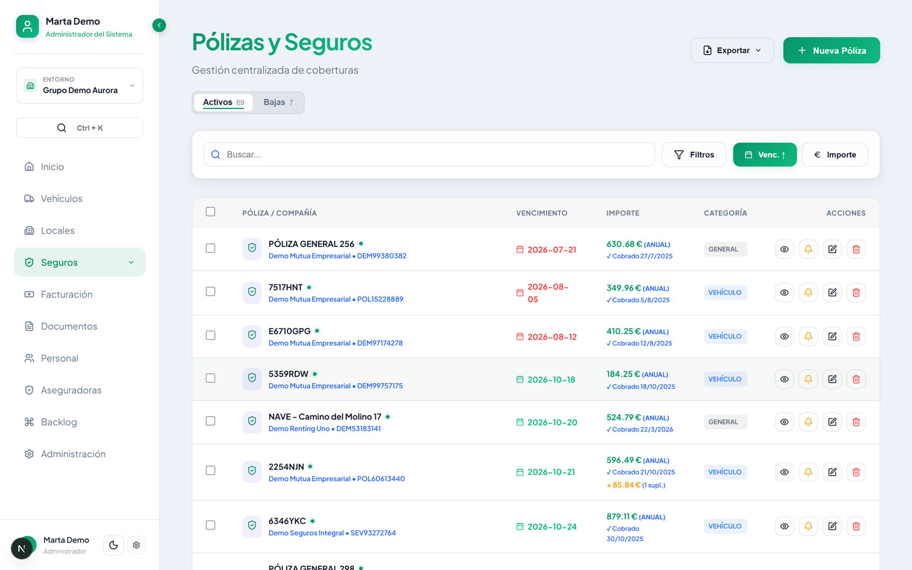Screen dimensions: 912x570
Task: Open Vehículos in sidebar
Action: pyautogui.click(x=80, y=199)
